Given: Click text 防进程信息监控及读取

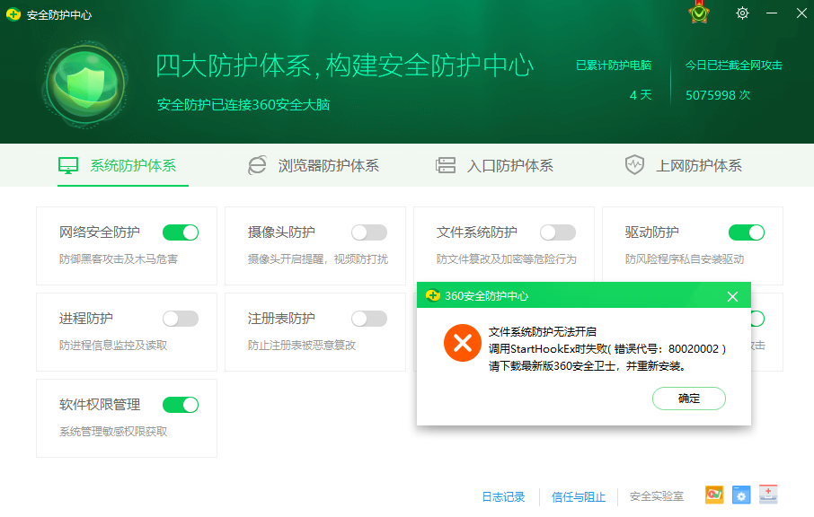Looking at the screenshot, I should tap(113, 346).
